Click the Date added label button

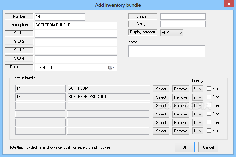[x=19, y=67]
